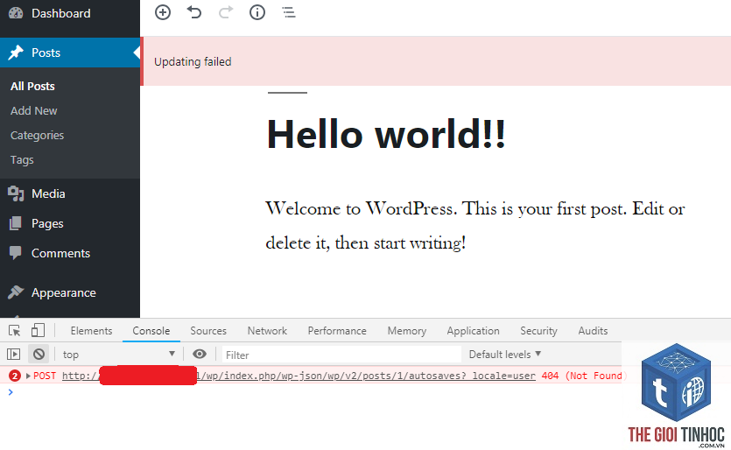
Task: Click the Pages icon in sidebar
Action: [16, 223]
